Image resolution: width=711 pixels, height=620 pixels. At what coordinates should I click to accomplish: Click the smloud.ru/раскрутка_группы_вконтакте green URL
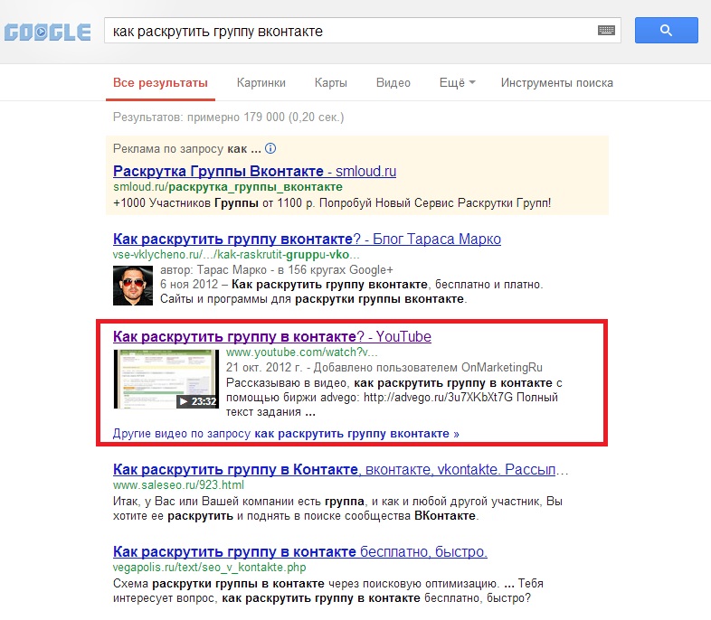coord(228,187)
